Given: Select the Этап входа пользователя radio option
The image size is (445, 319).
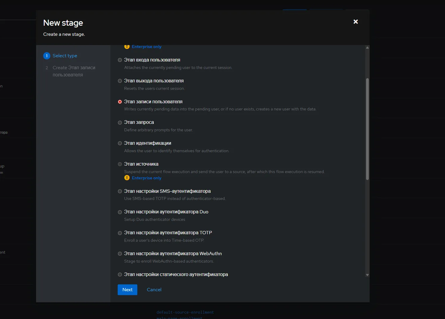Looking at the screenshot, I should 120,60.
